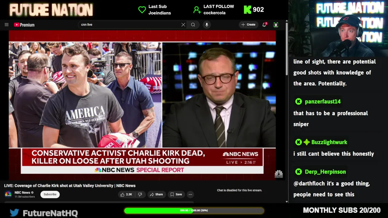Open the notifications bell

[x=264, y=25]
